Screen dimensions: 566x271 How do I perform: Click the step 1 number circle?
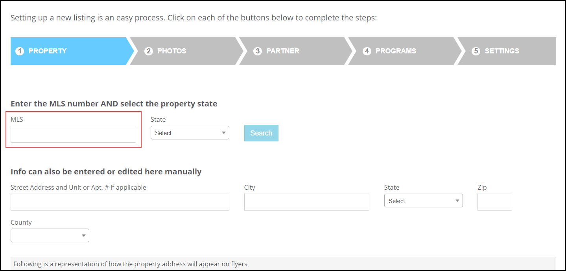[19, 51]
